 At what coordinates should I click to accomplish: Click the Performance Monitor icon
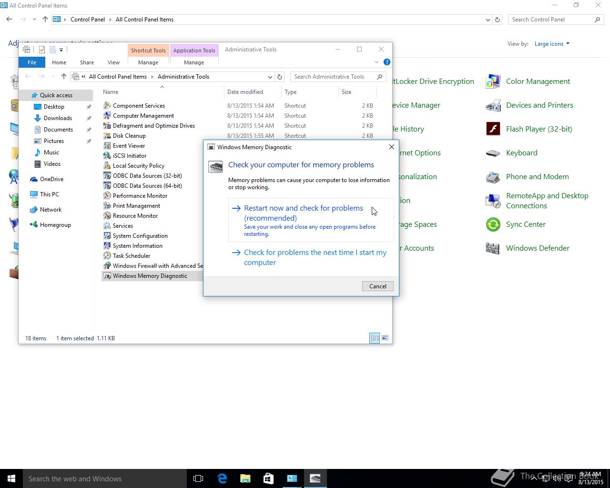pyautogui.click(x=107, y=196)
